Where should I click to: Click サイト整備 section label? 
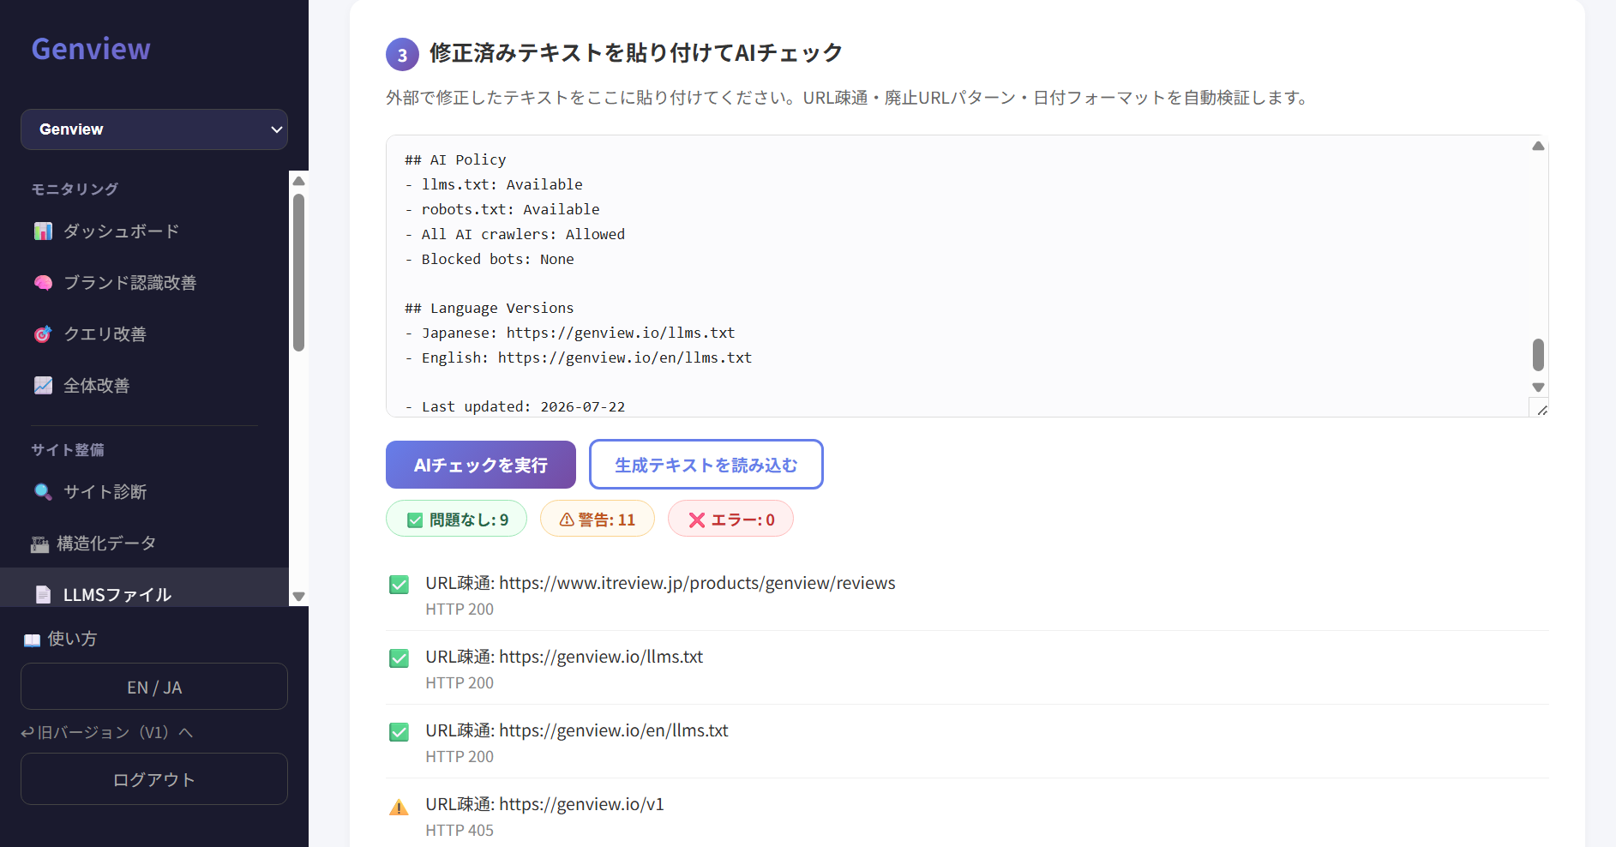point(68,450)
